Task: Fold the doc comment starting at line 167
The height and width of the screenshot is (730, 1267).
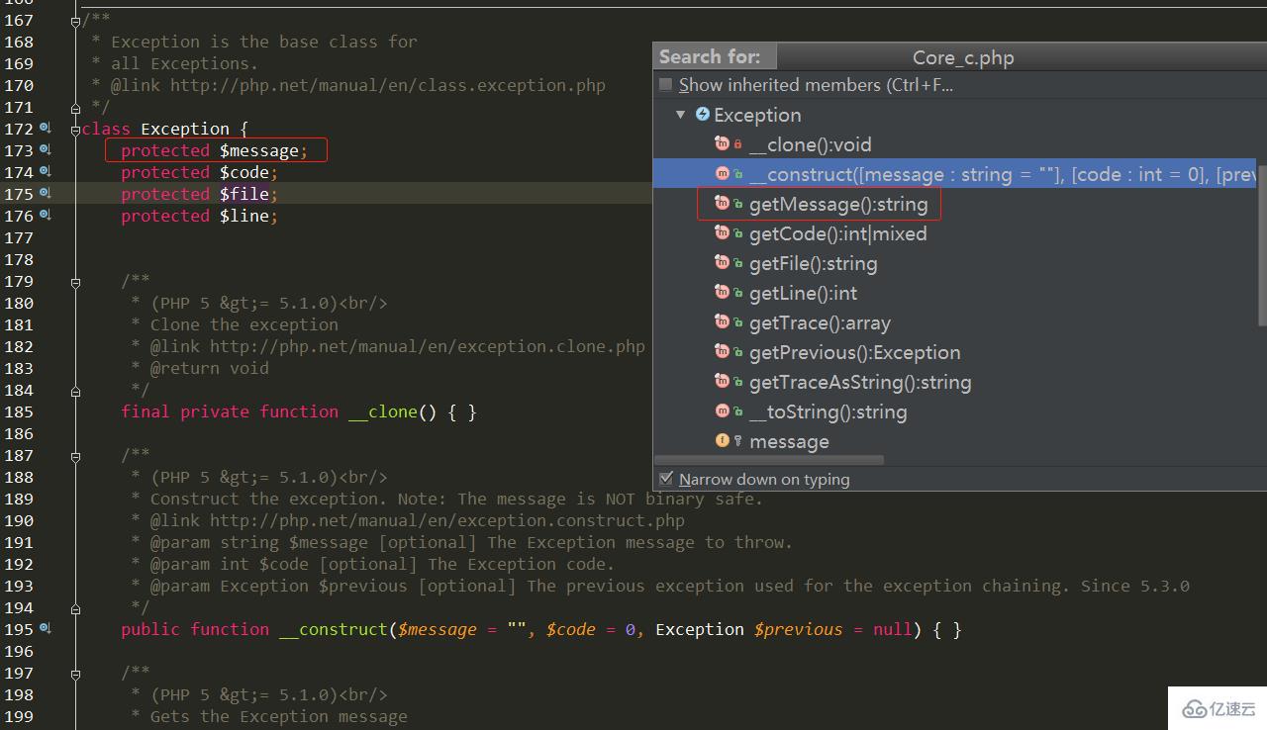Action: pos(76,20)
